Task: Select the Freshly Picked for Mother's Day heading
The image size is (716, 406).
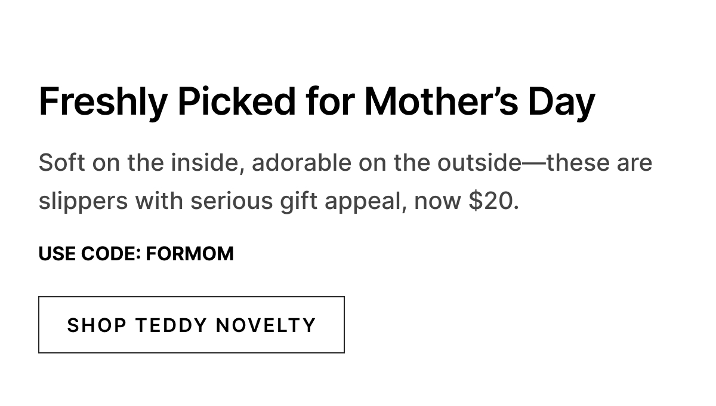Action: (x=317, y=101)
